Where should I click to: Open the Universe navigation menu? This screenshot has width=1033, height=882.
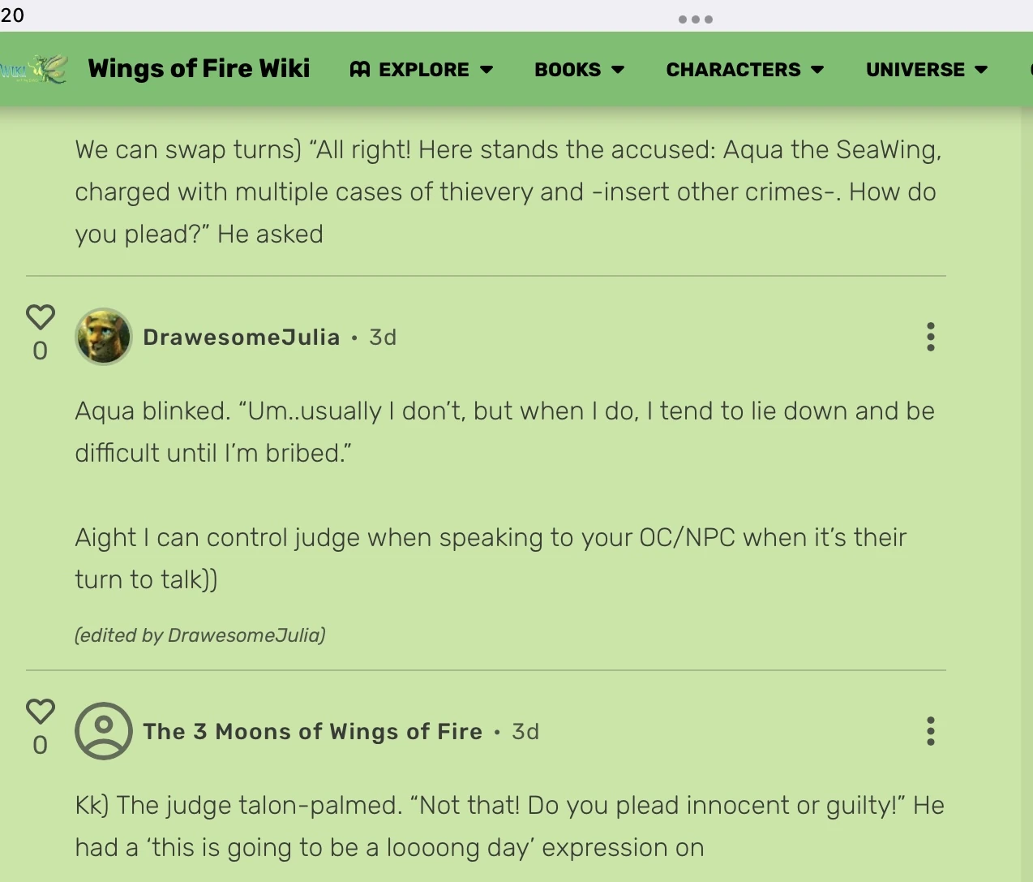click(926, 70)
